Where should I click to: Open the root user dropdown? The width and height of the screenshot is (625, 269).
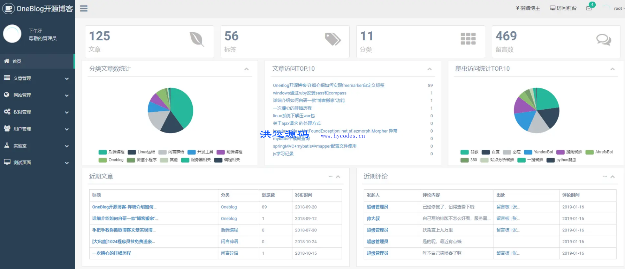pyautogui.click(x=619, y=8)
